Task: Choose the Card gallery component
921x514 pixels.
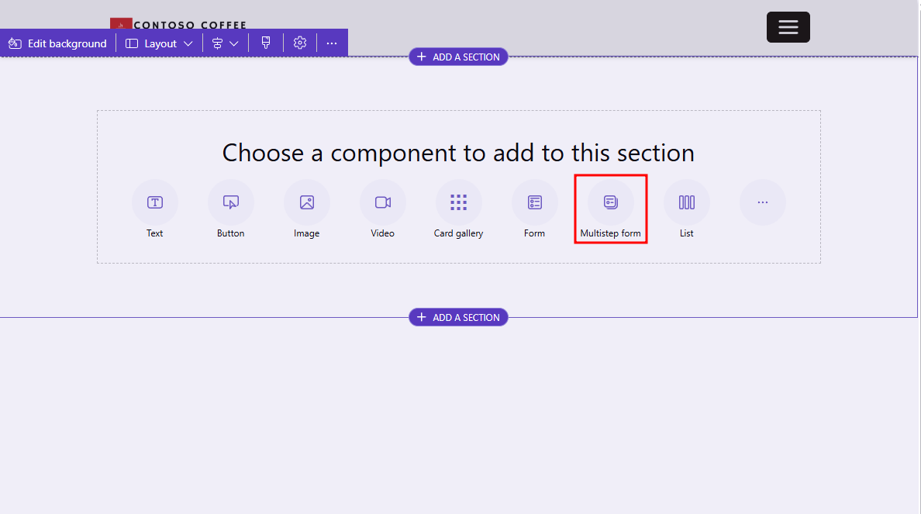Action: [x=458, y=203]
